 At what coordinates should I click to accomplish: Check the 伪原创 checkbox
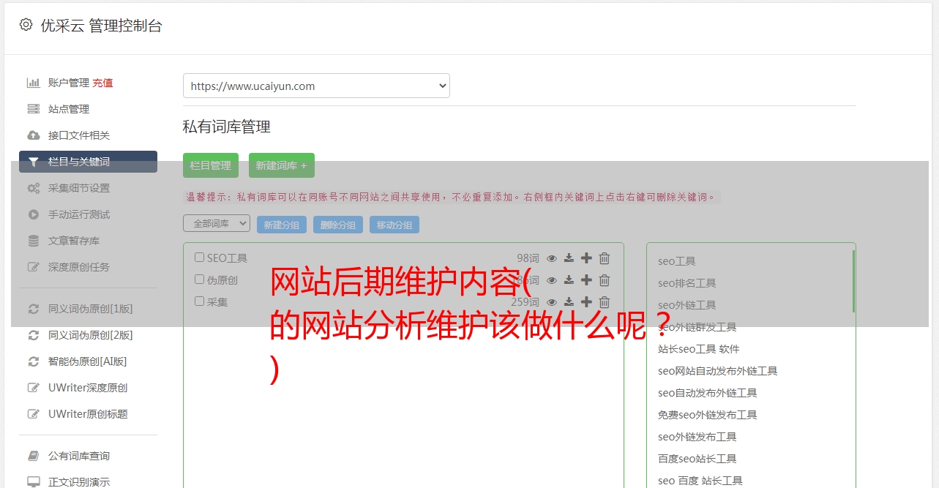click(199, 279)
